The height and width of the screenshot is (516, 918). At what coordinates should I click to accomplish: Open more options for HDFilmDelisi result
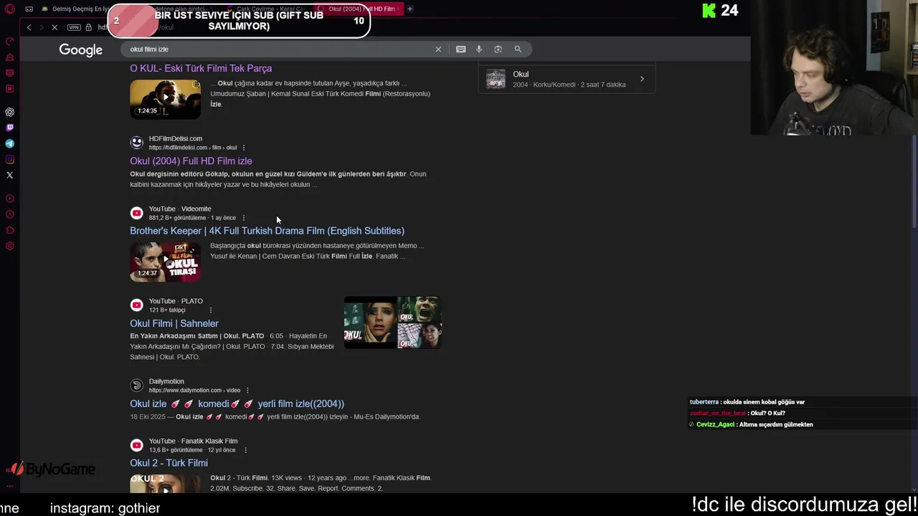click(244, 148)
